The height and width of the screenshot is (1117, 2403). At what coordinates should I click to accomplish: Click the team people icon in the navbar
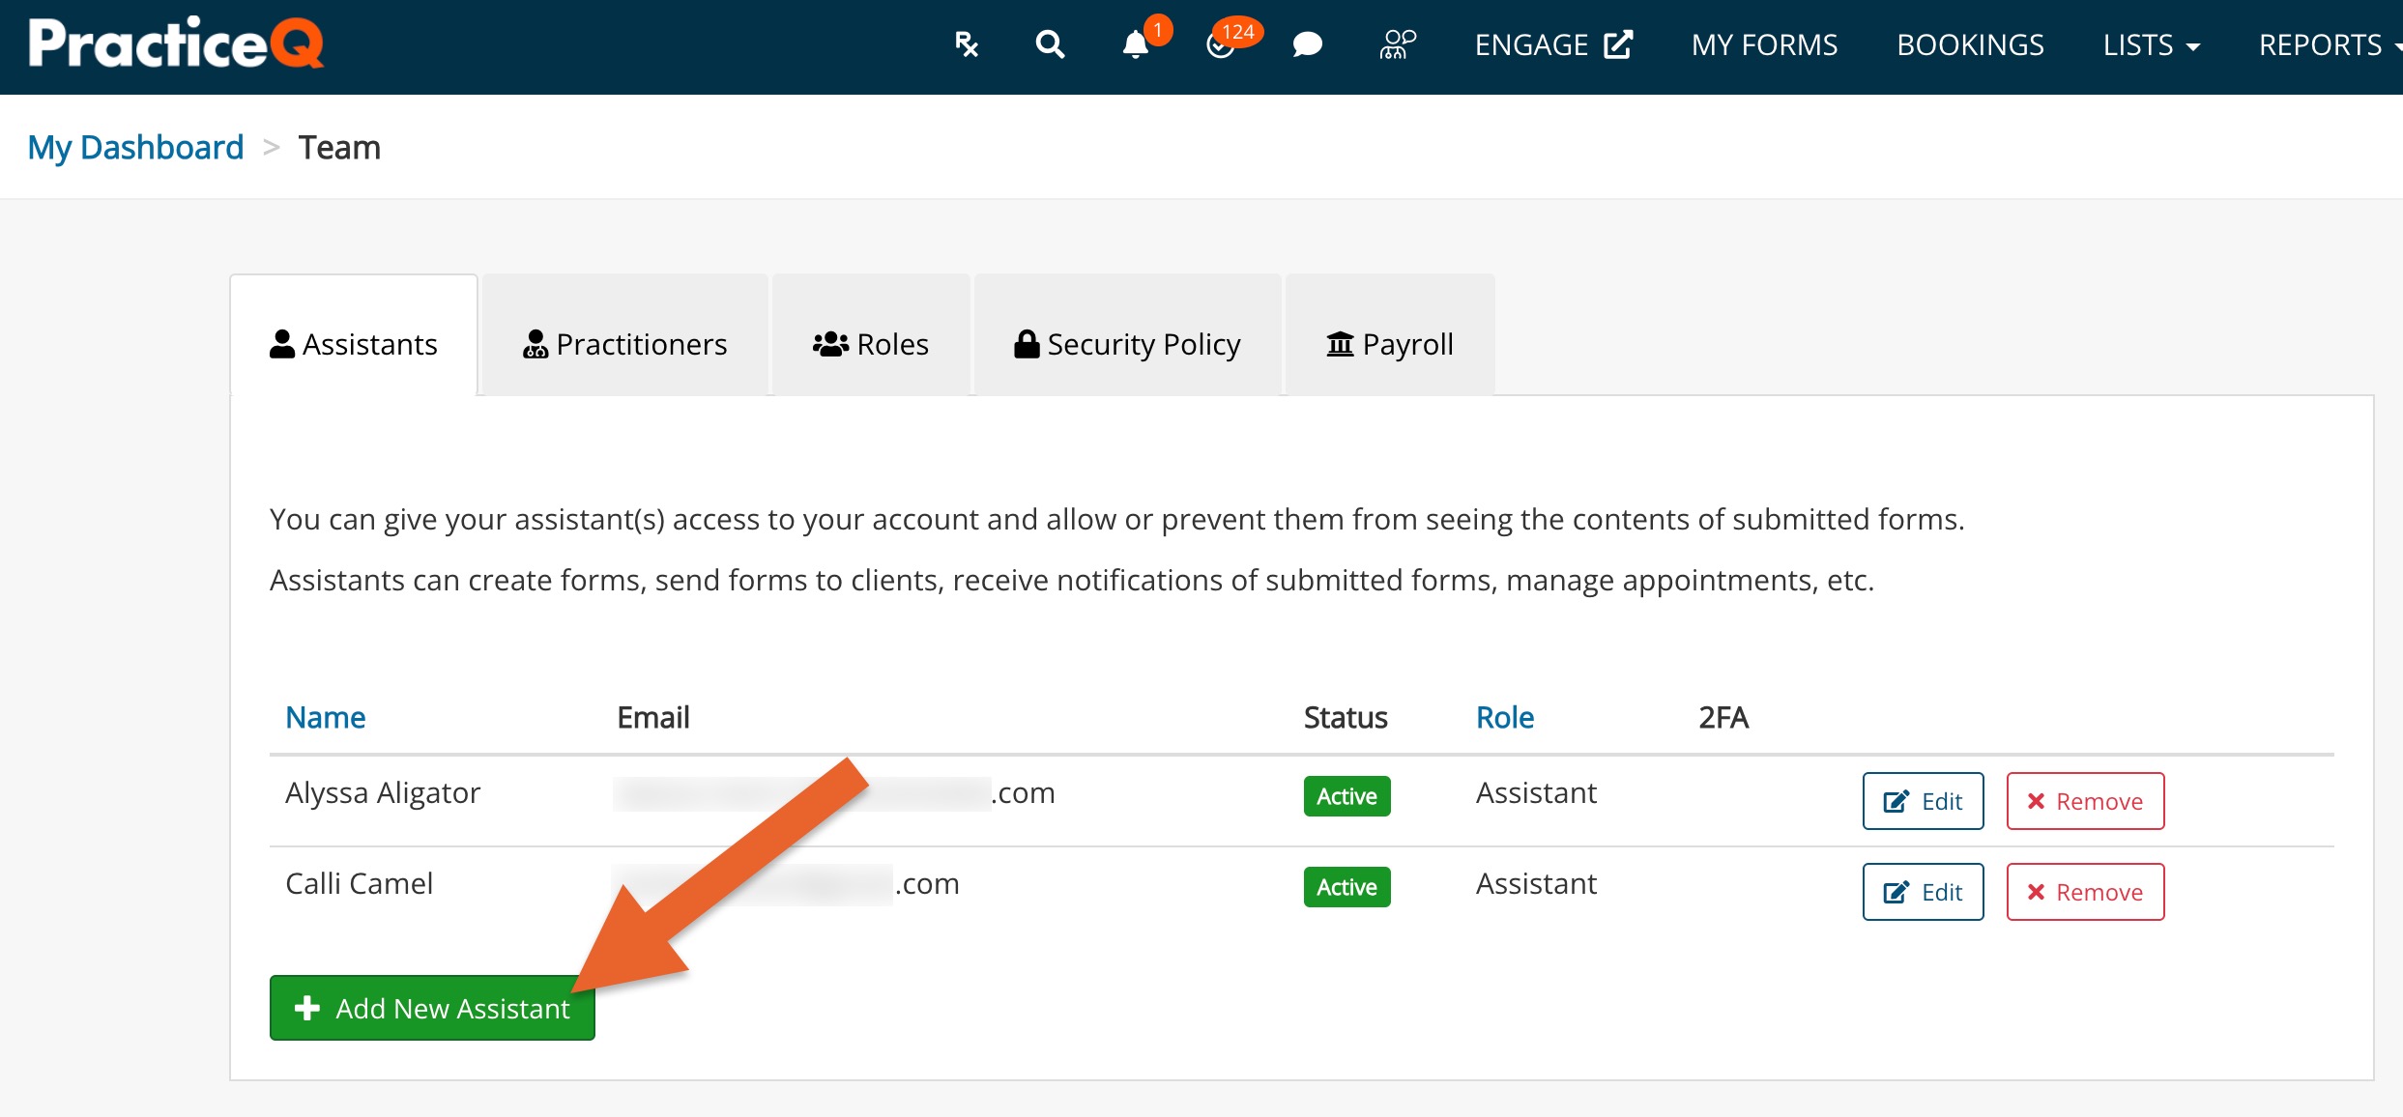[x=1397, y=44]
